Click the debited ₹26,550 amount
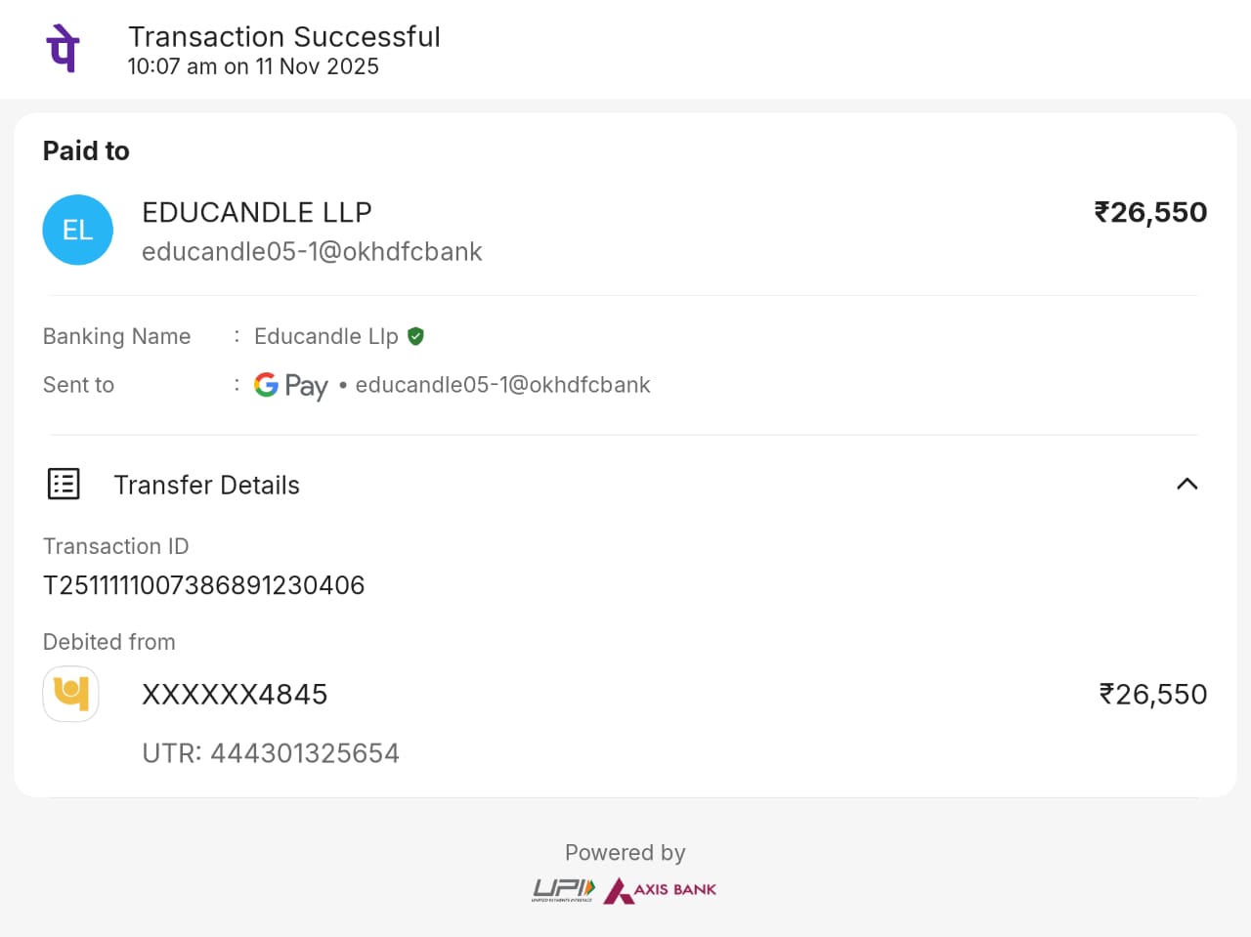The width and height of the screenshot is (1251, 937). pyautogui.click(x=1152, y=695)
